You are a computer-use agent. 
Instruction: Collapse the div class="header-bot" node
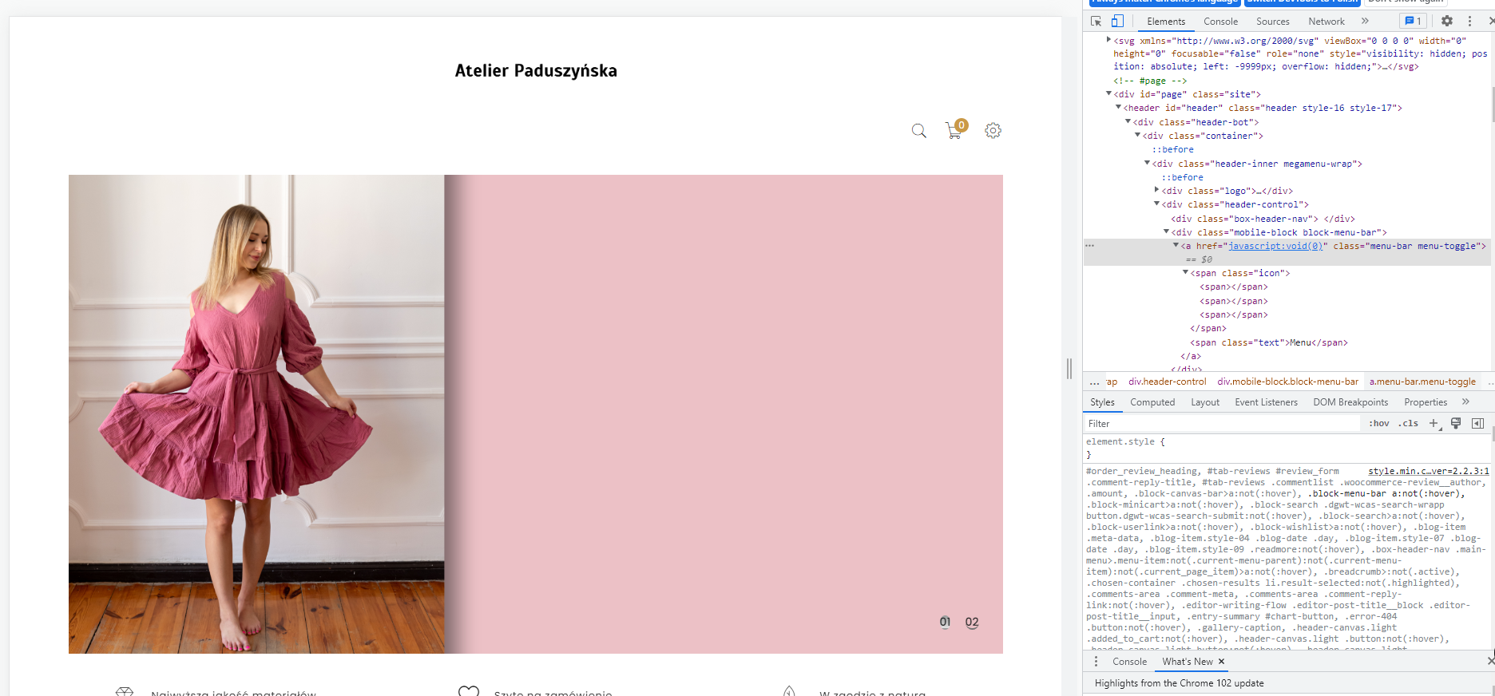click(x=1128, y=122)
